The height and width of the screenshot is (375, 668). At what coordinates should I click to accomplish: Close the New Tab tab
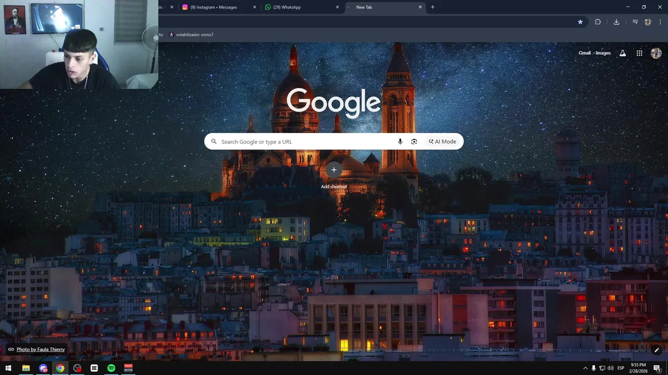(x=420, y=7)
